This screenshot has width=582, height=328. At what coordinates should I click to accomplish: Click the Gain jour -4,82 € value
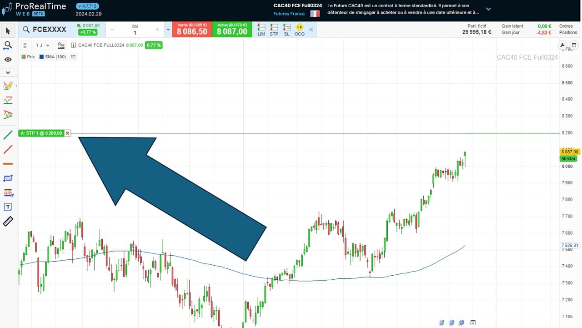(544, 33)
